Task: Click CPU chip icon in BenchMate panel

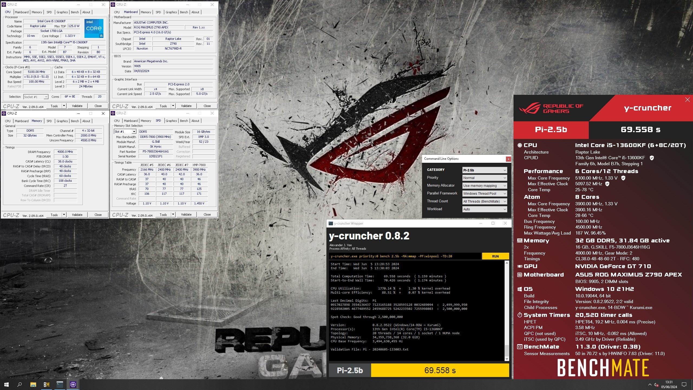Action: 519,145
